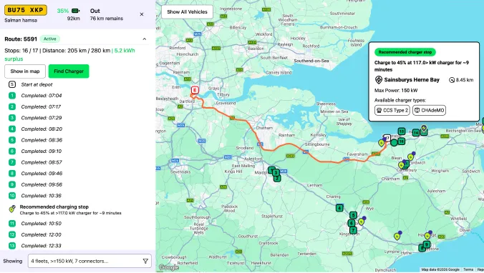
Task: Click the 8.45 km distance label
Action: click(x=465, y=80)
